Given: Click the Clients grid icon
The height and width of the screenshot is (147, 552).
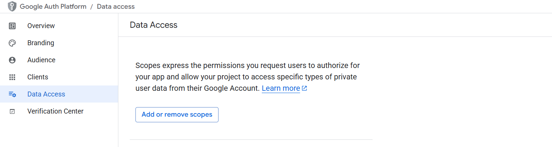Looking at the screenshot, I should click(x=12, y=77).
